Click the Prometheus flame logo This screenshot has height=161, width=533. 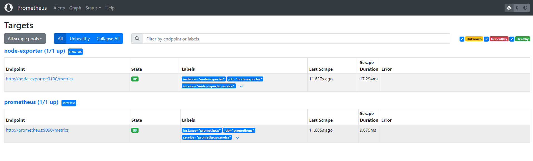[9, 8]
